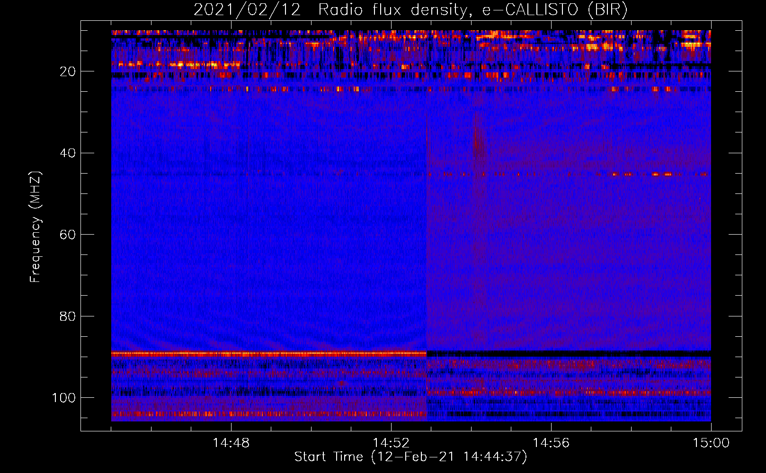The height and width of the screenshot is (473, 766).
Task: Click the '14:52' time tick label
Action: tap(391, 443)
